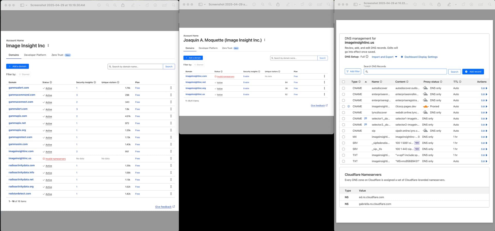
Task: Expand Edit arrow for MX record
Action: coord(484,137)
